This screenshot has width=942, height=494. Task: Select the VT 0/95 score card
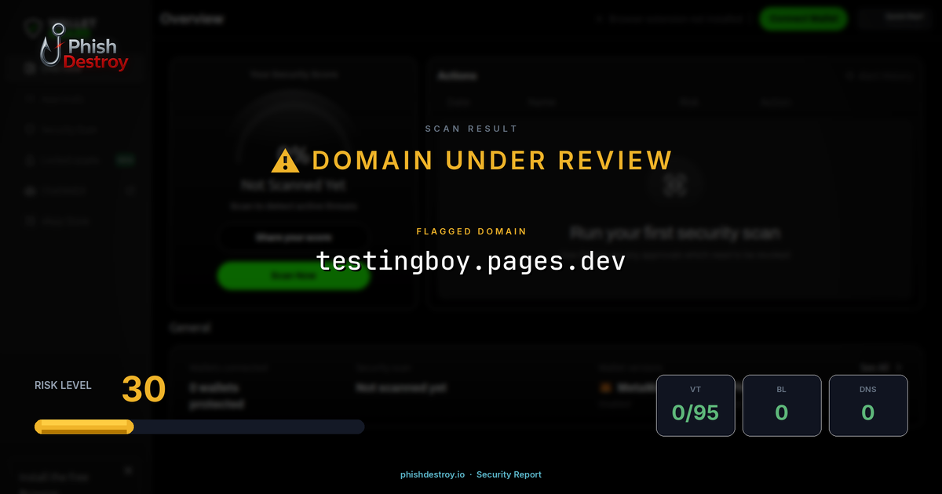[x=696, y=405]
